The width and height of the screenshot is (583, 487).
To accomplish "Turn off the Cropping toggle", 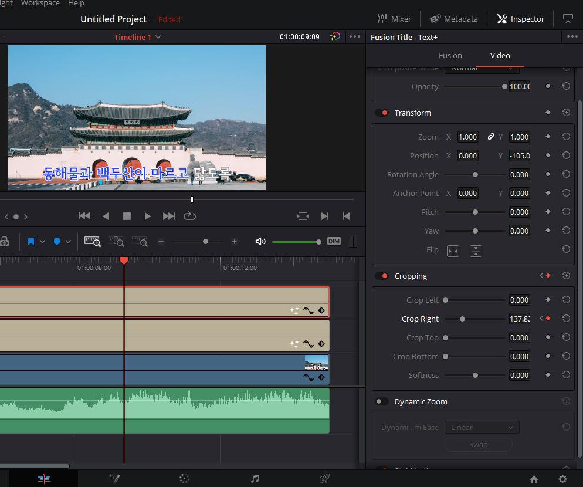I will tap(382, 276).
